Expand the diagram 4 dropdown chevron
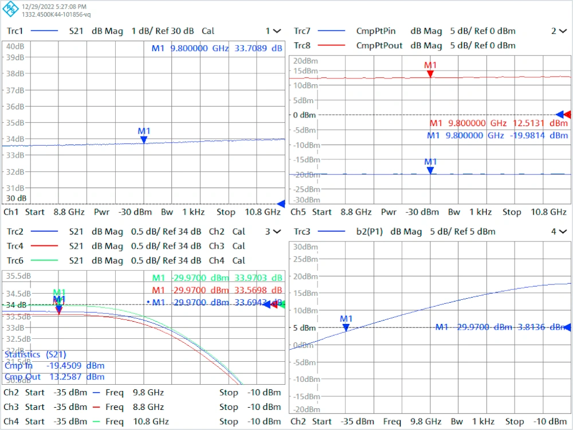 tap(563, 232)
